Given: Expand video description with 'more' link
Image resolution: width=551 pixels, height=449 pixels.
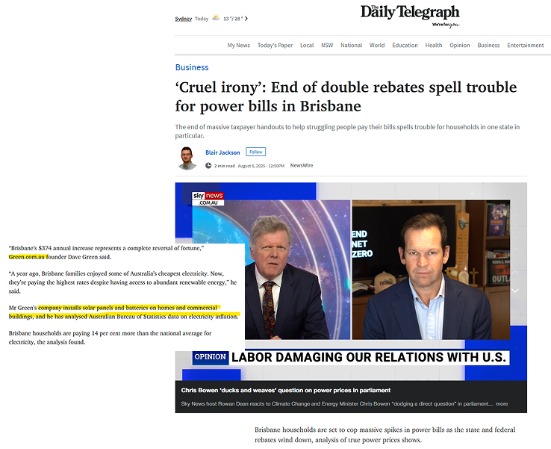Looking at the screenshot, I should point(502,403).
